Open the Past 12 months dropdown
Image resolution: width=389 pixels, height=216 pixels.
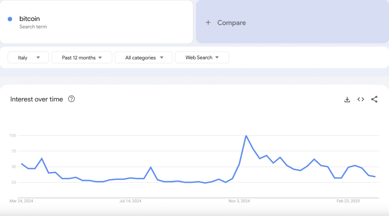(82, 58)
